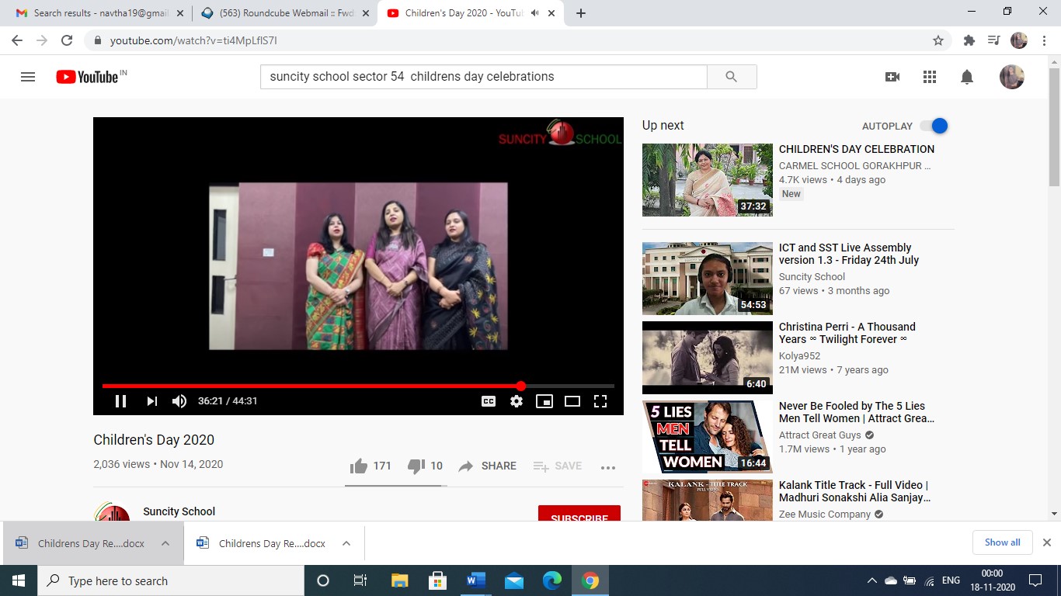Click the YouTube search input field

click(x=483, y=77)
